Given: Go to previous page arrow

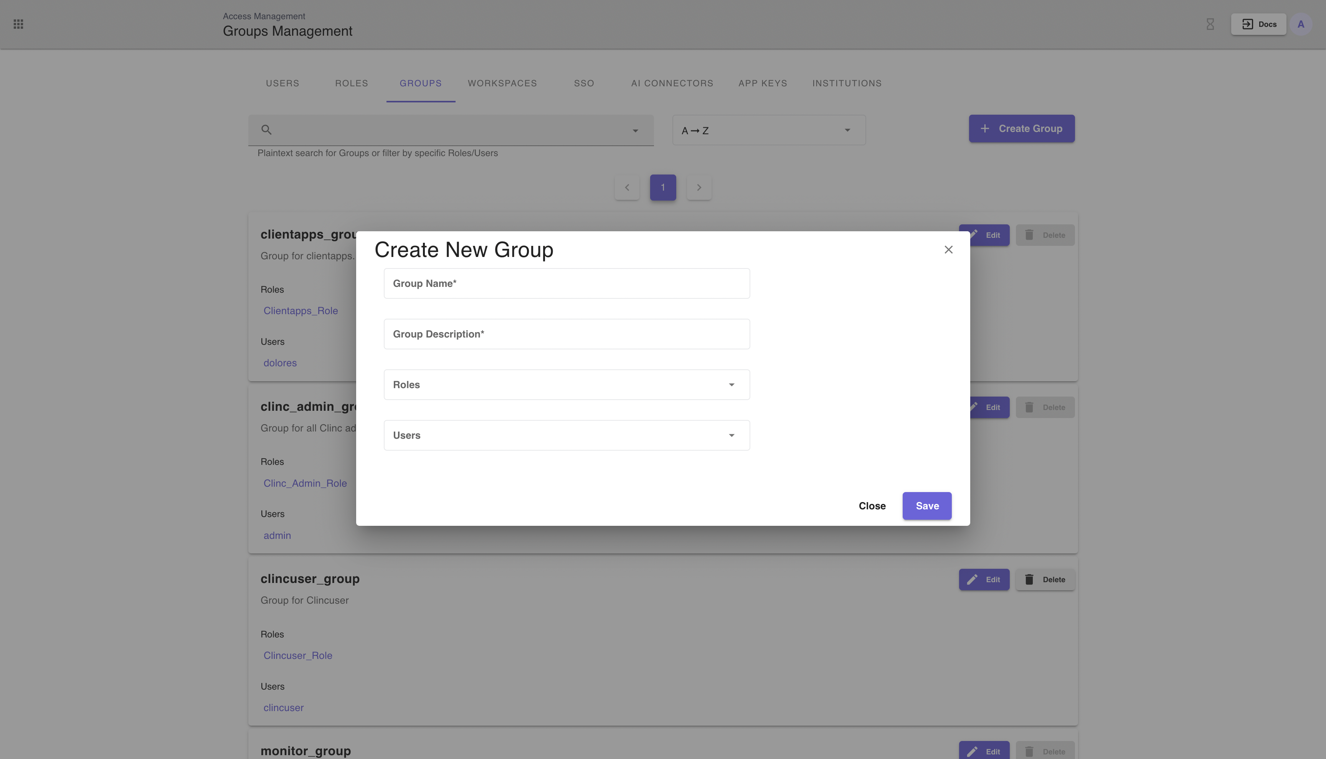Looking at the screenshot, I should click(627, 187).
